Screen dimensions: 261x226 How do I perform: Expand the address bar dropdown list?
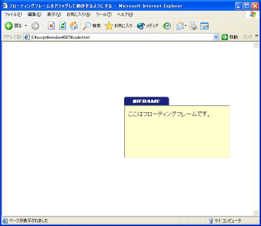click(x=216, y=37)
